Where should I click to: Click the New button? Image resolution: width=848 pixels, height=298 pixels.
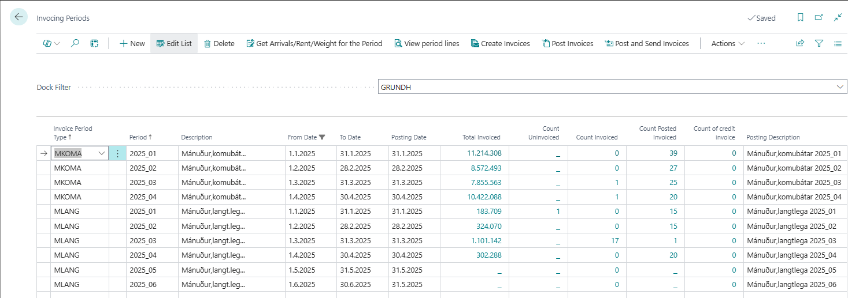click(x=132, y=43)
